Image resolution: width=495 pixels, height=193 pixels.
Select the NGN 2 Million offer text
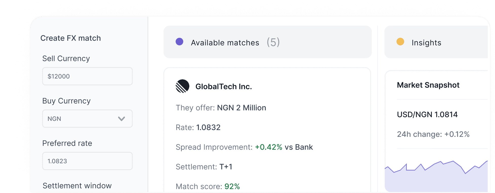pyautogui.click(x=242, y=107)
